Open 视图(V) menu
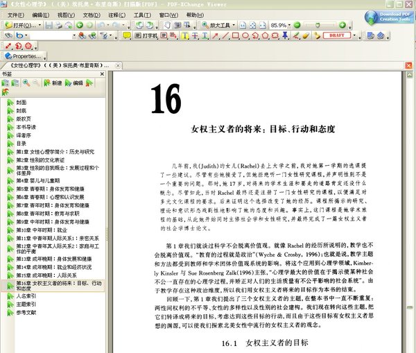This screenshot has height=353, width=416. click(x=66, y=15)
